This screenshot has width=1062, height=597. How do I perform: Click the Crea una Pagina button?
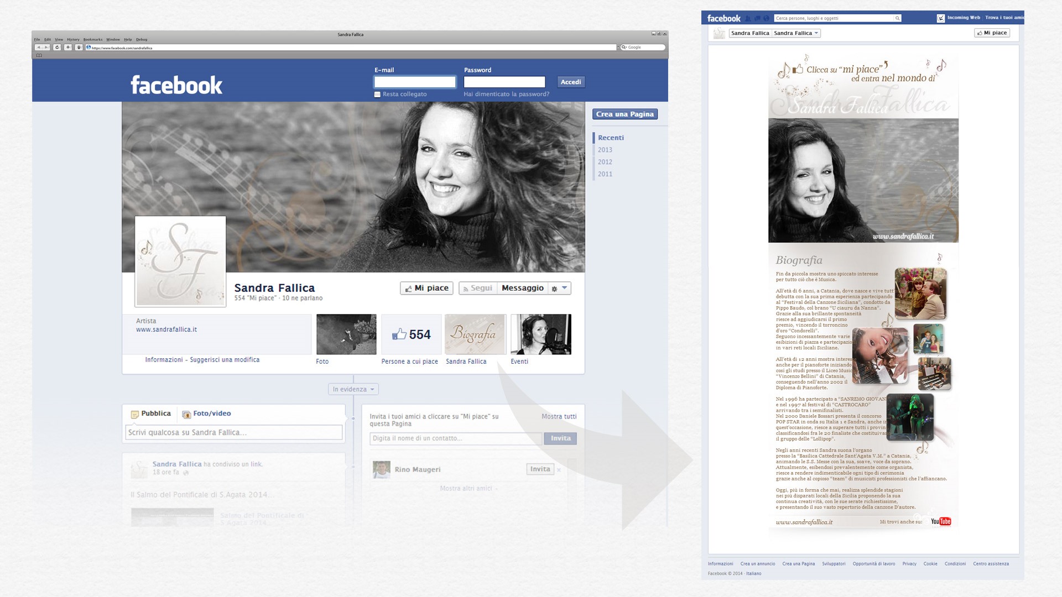[x=624, y=114]
